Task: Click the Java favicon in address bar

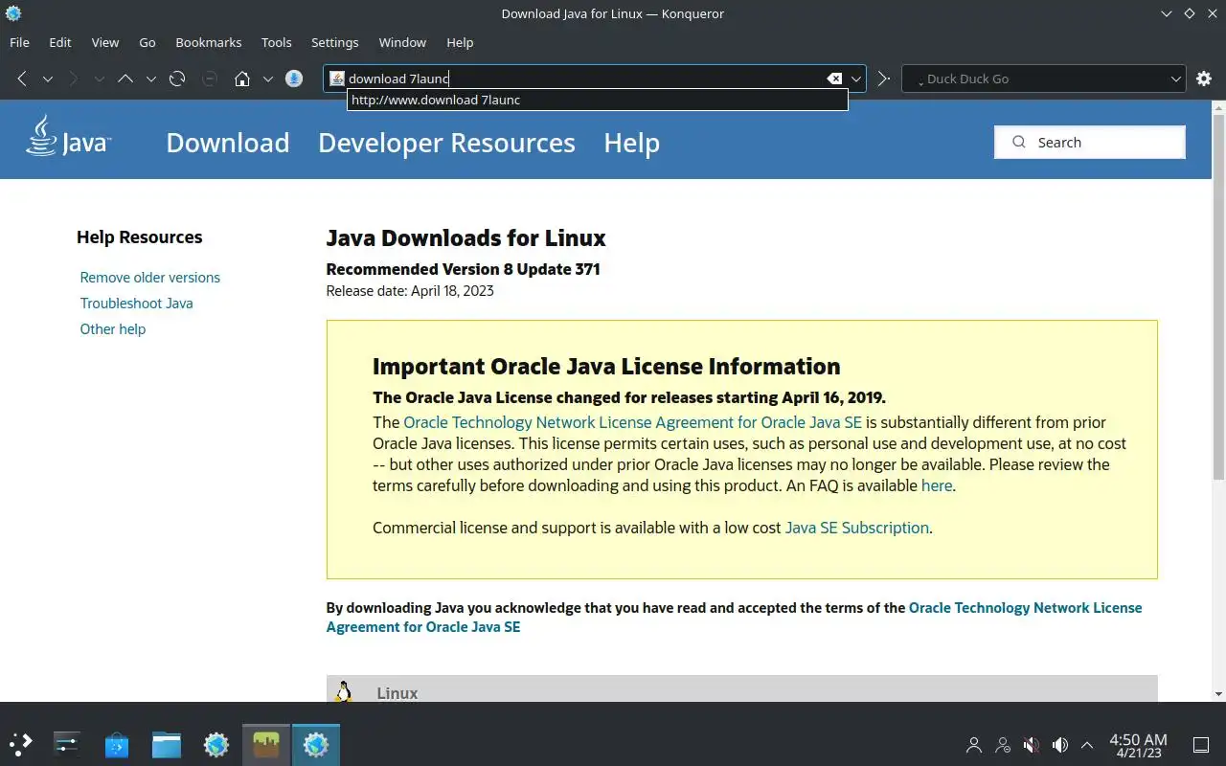Action: coord(337,79)
